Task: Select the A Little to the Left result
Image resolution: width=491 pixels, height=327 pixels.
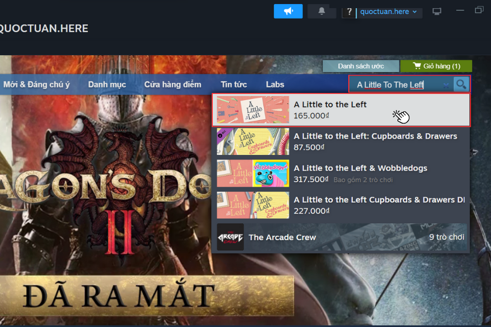Action: click(341, 110)
